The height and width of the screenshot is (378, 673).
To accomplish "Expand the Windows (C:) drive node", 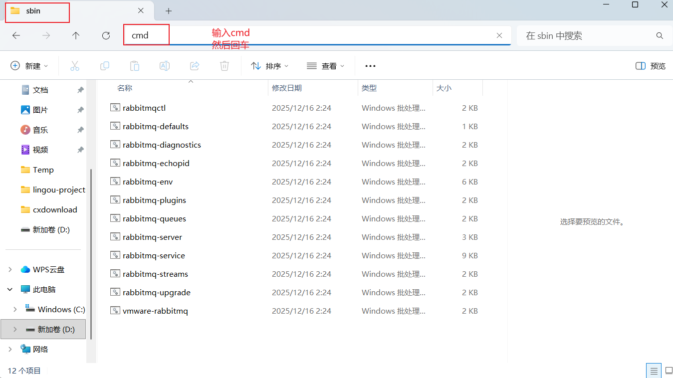I will tap(15, 309).
